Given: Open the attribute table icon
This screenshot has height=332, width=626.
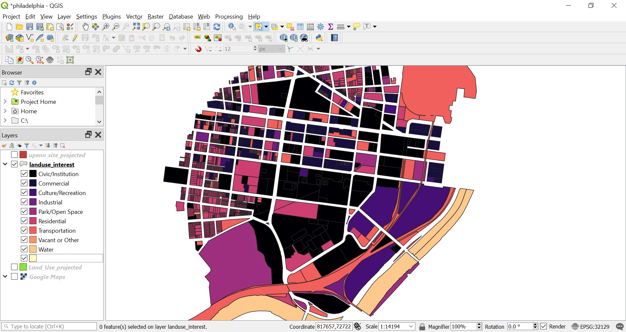Looking at the screenshot, I should coord(300,27).
